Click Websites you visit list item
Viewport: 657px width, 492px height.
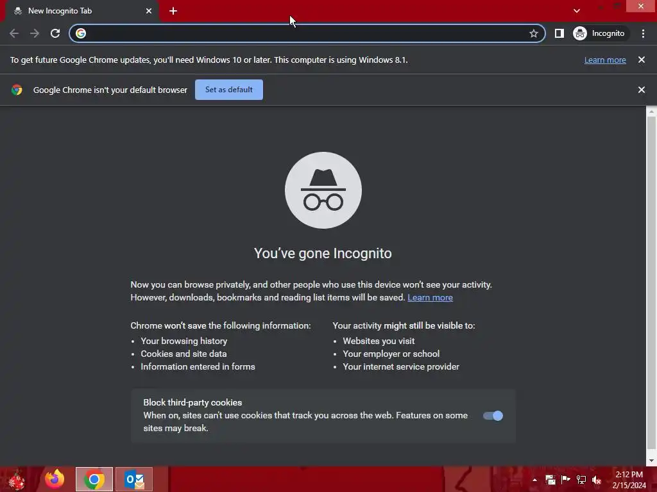coord(379,341)
